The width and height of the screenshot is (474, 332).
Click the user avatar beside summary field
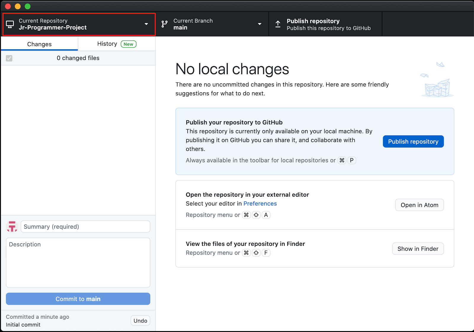click(12, 227)
